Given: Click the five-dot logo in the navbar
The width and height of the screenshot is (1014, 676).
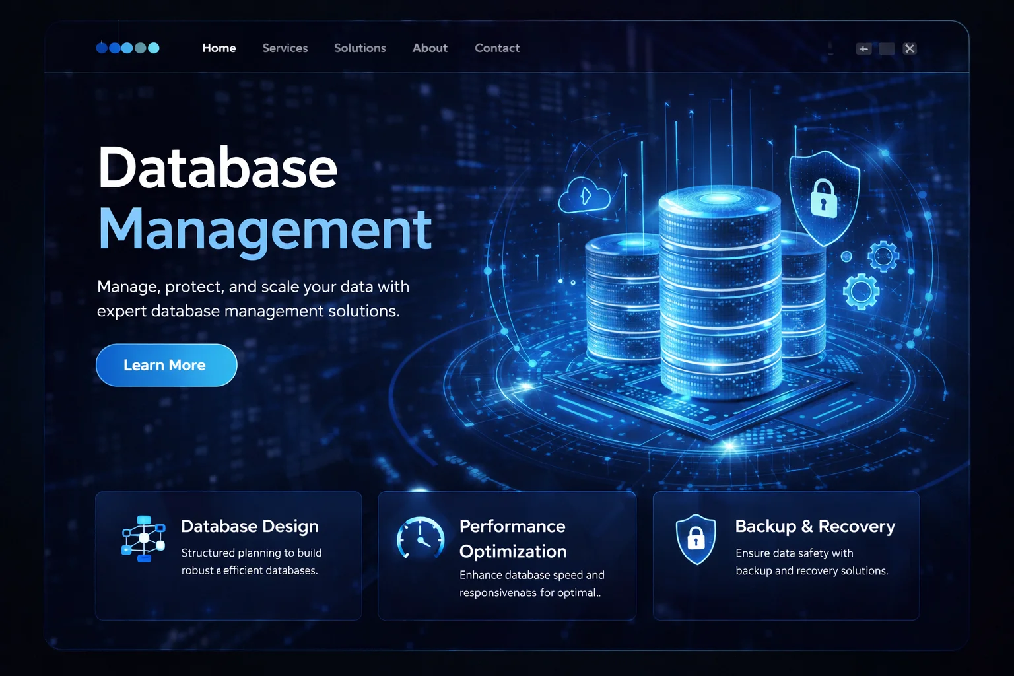Looking at the screenshot, I should (127, 48).
